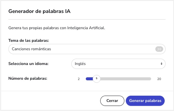Click the Generador de palabras IA heading
The width and height of the screenshot is (174, 111).
39,11
